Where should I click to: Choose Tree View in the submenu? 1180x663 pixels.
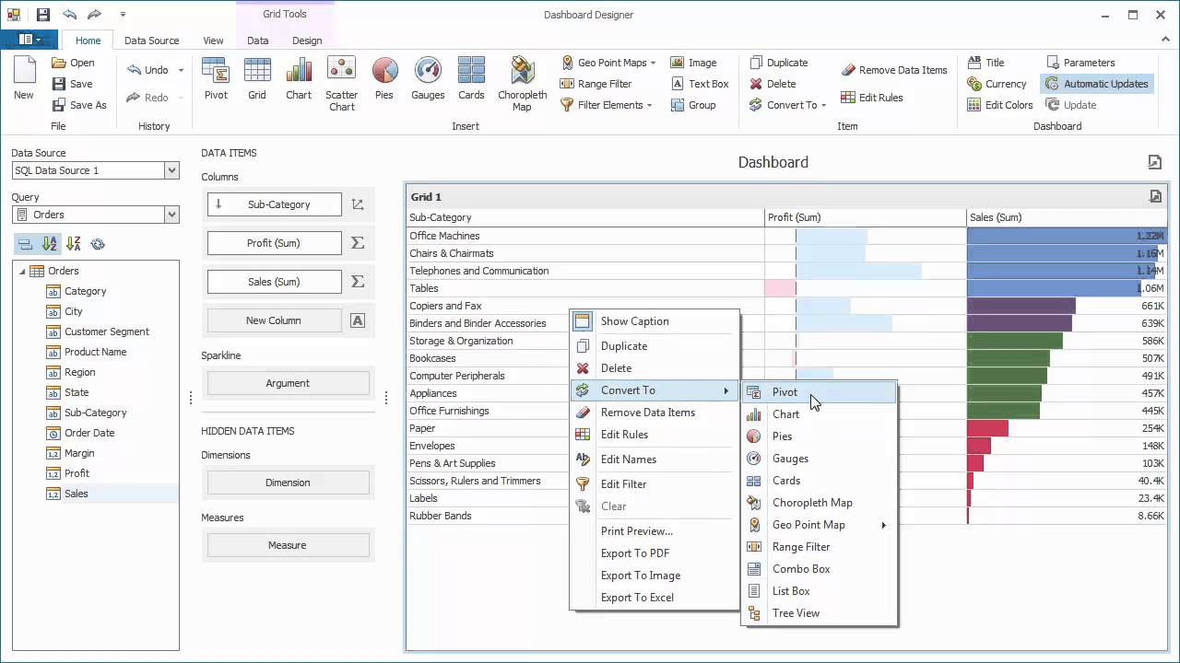tap(820, 613)
